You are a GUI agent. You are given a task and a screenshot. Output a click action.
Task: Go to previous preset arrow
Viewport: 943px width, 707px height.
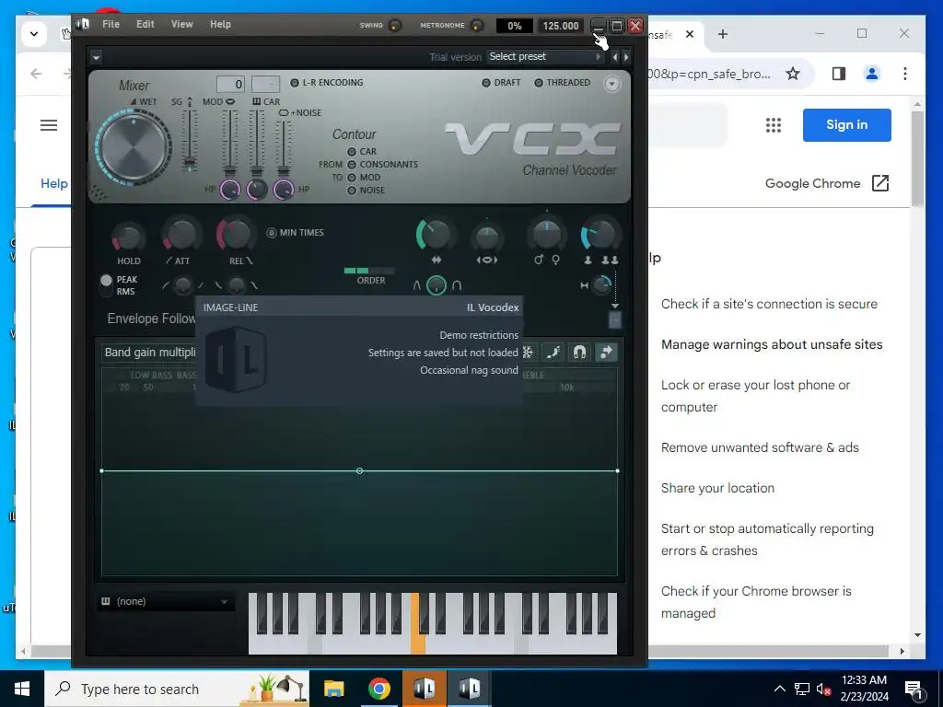click(614, 57)
